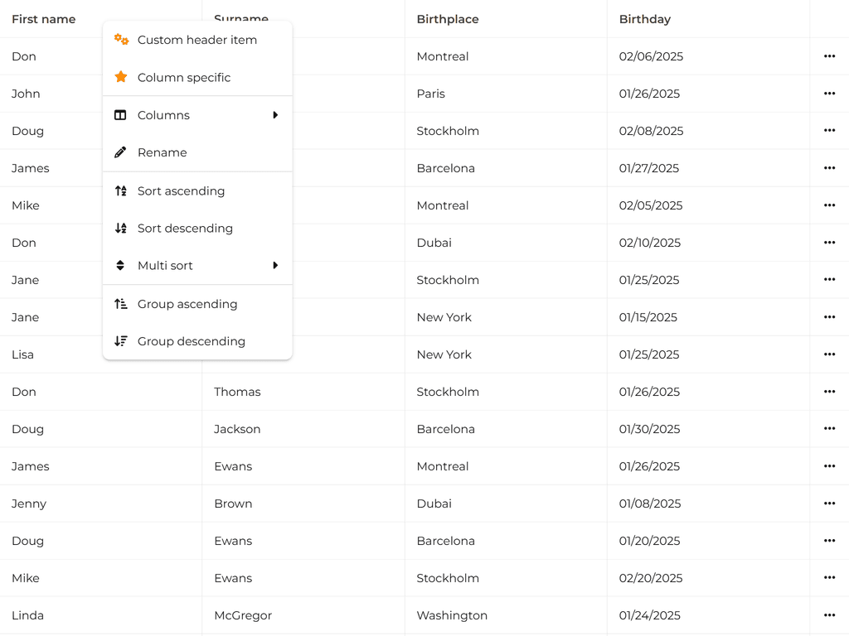
Task: Click the Birthday column header
Action: pyautogui.click(x=645, y=19)
